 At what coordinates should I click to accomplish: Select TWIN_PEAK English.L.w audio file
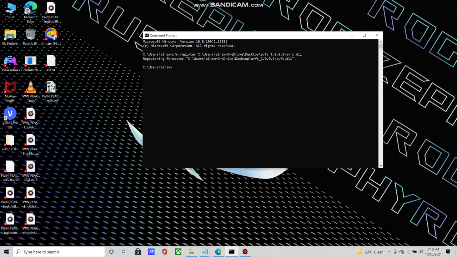coord(31,145)
